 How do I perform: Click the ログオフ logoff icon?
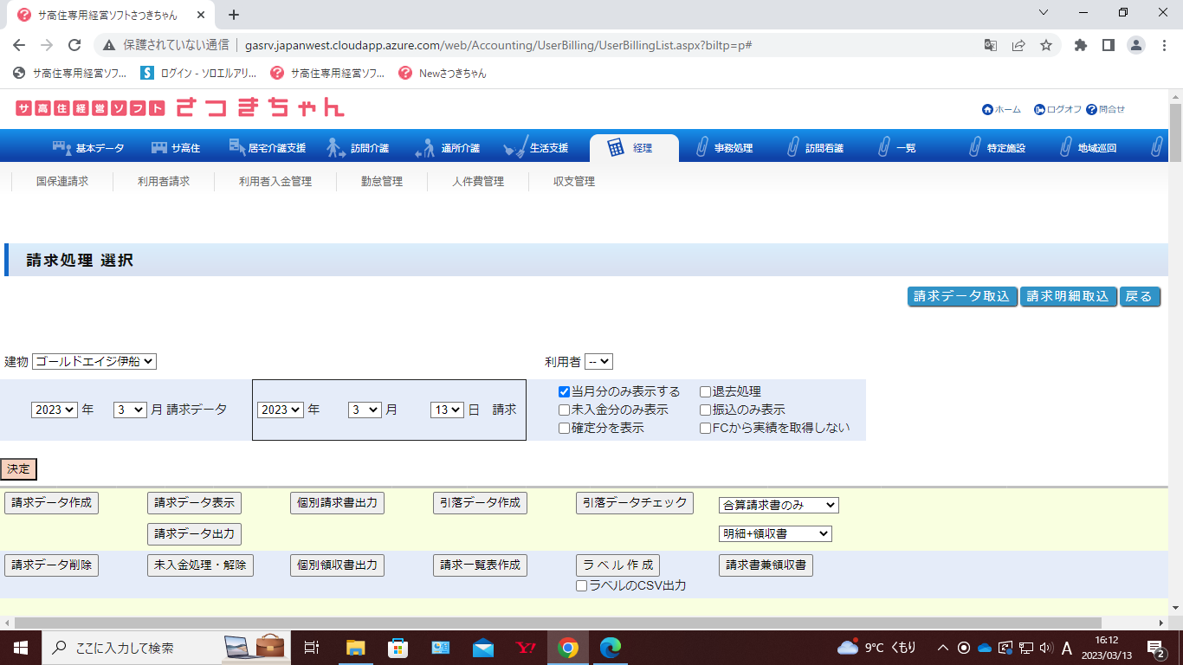tap(1039, 110)
